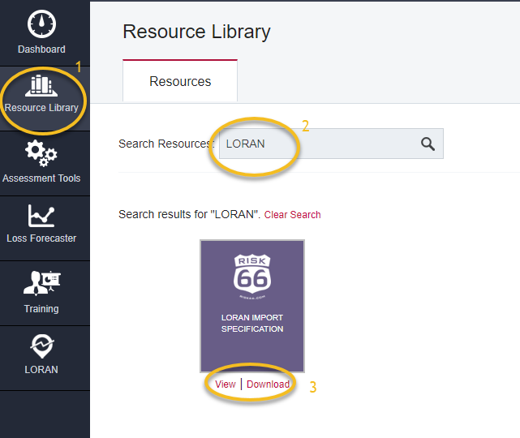
Task: Switch to the Resources tab
Action: [x=180, y=81]
